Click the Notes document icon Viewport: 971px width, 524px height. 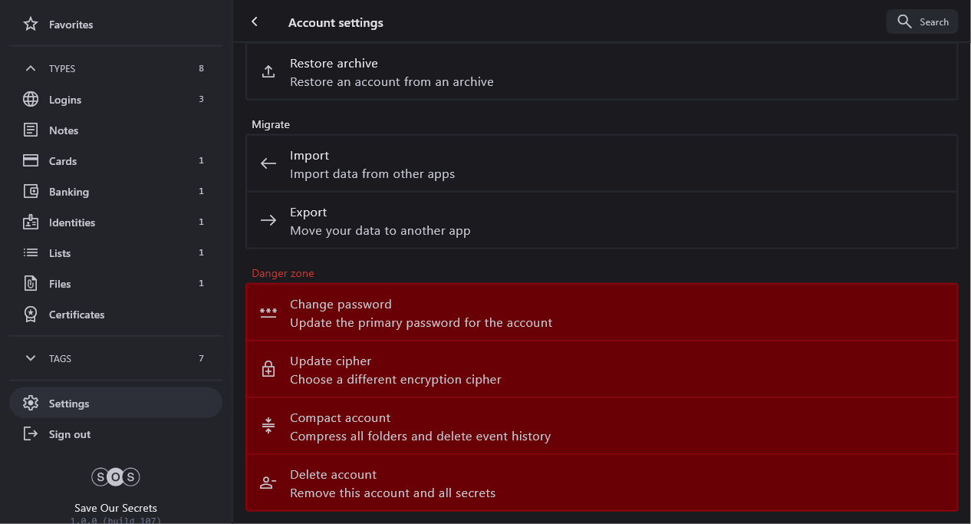point(31,130)
